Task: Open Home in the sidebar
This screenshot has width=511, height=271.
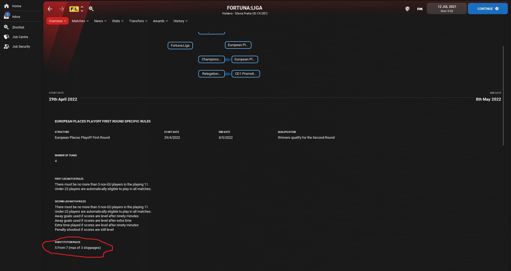Action: pyautogui.click(x=16, y=6)
